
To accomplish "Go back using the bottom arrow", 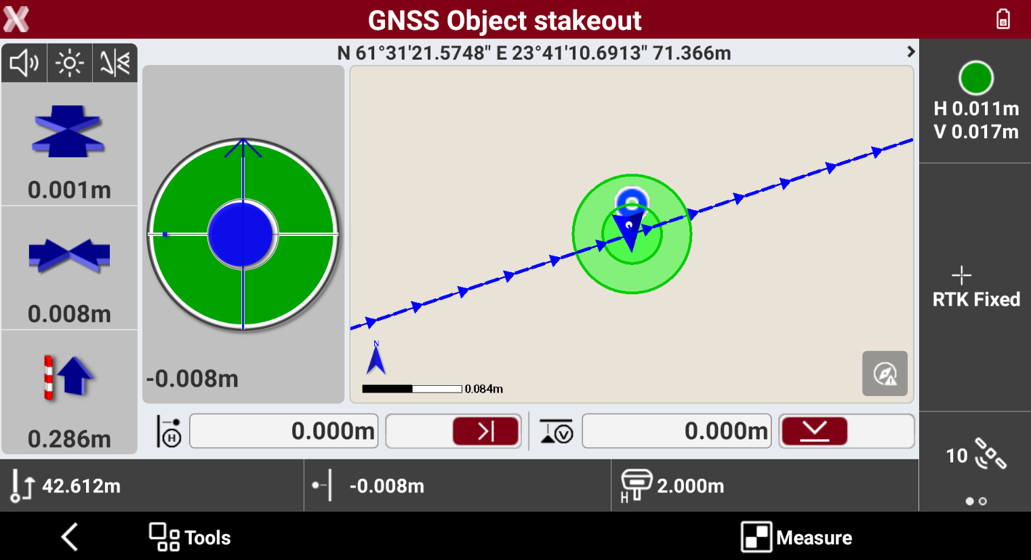I will 70,537.
